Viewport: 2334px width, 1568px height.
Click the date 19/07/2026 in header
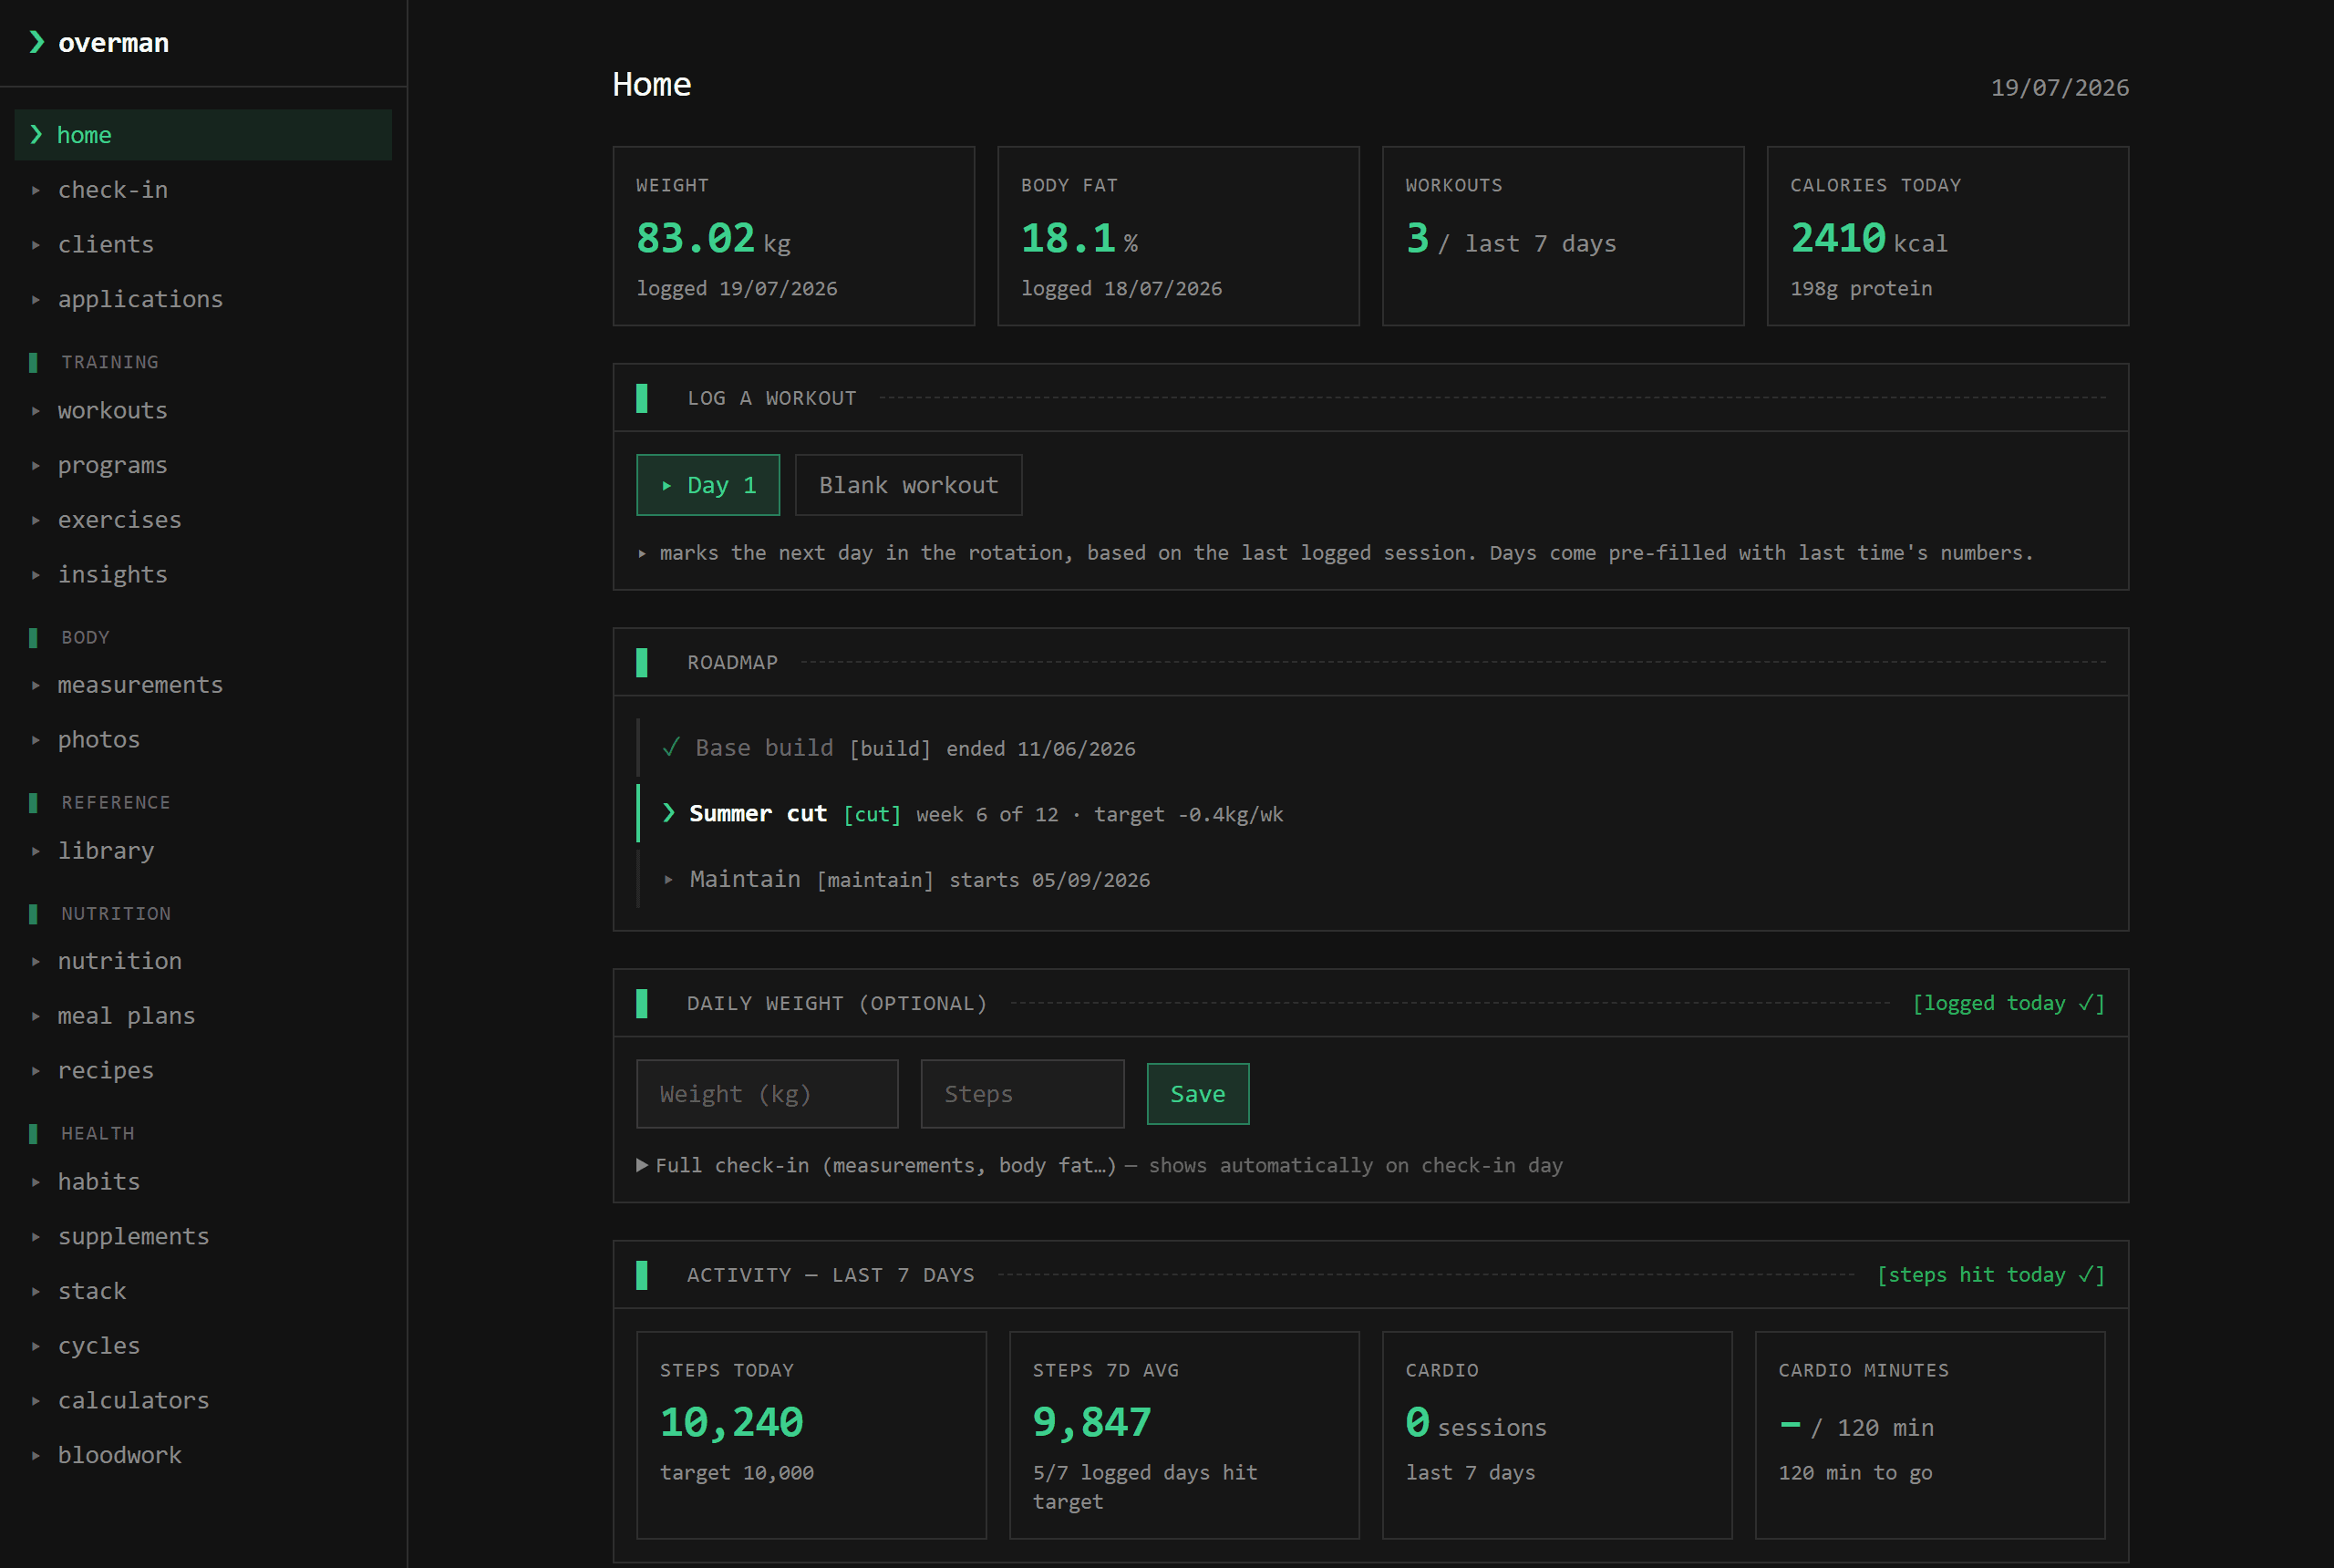click(2059, 88)
